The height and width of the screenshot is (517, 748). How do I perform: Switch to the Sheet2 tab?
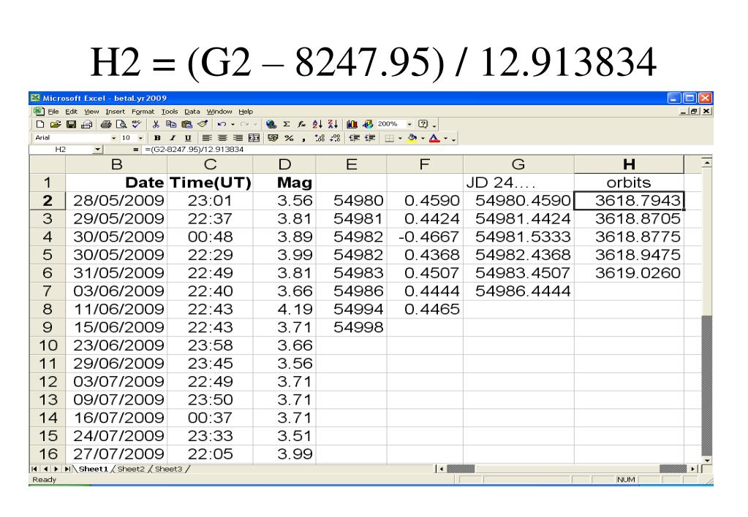tap(131, 469)
